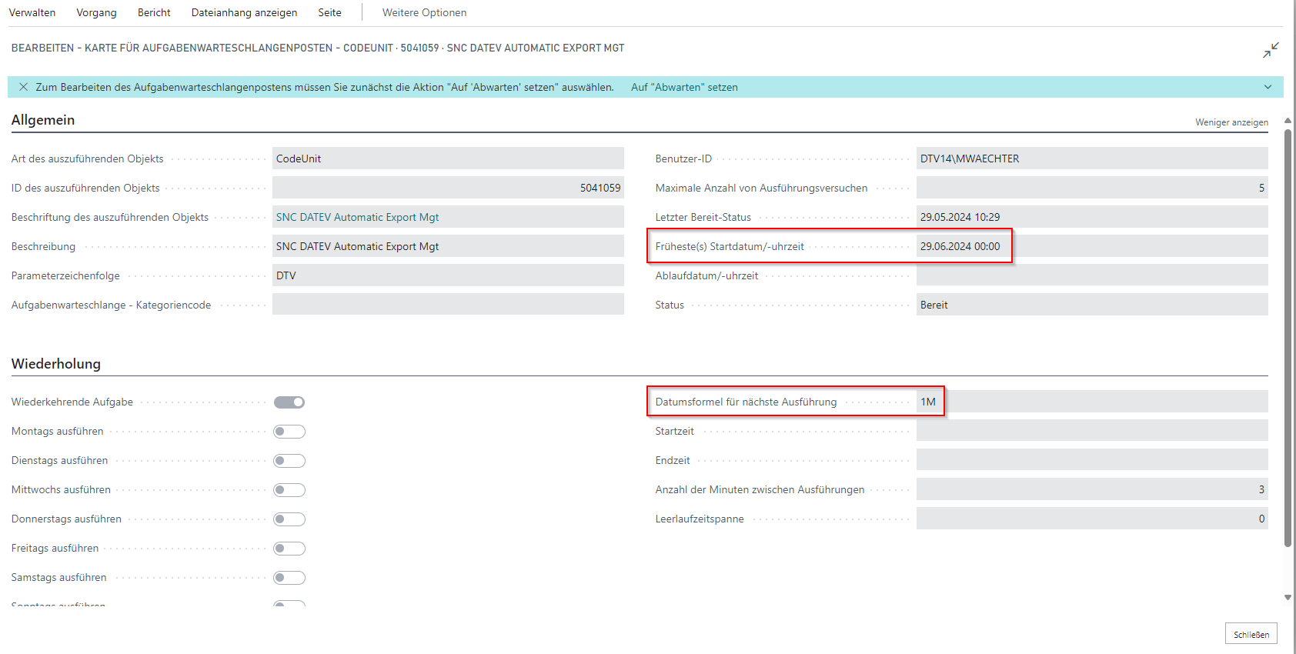Click the collapse page arrows icon

click(1270, 50)
